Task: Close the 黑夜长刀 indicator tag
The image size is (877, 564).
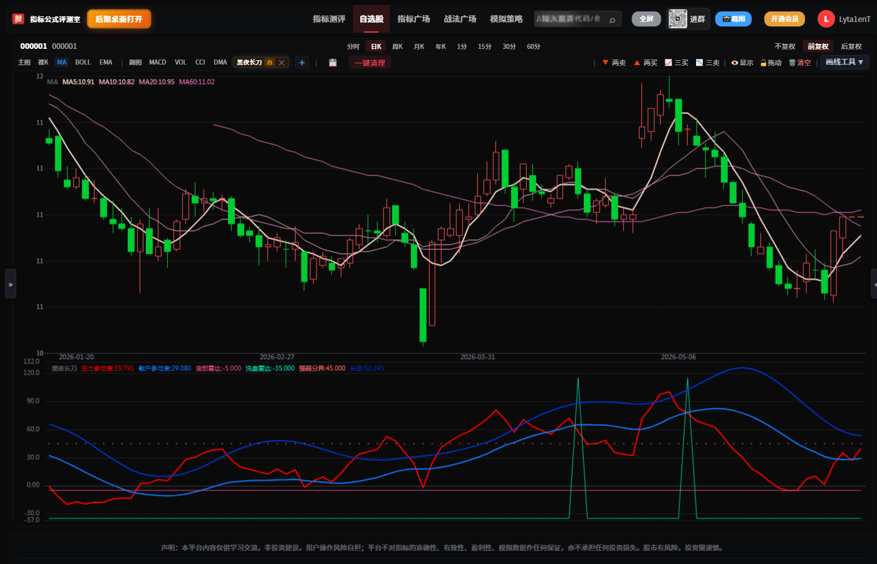Action: click(x=282, y=63)
